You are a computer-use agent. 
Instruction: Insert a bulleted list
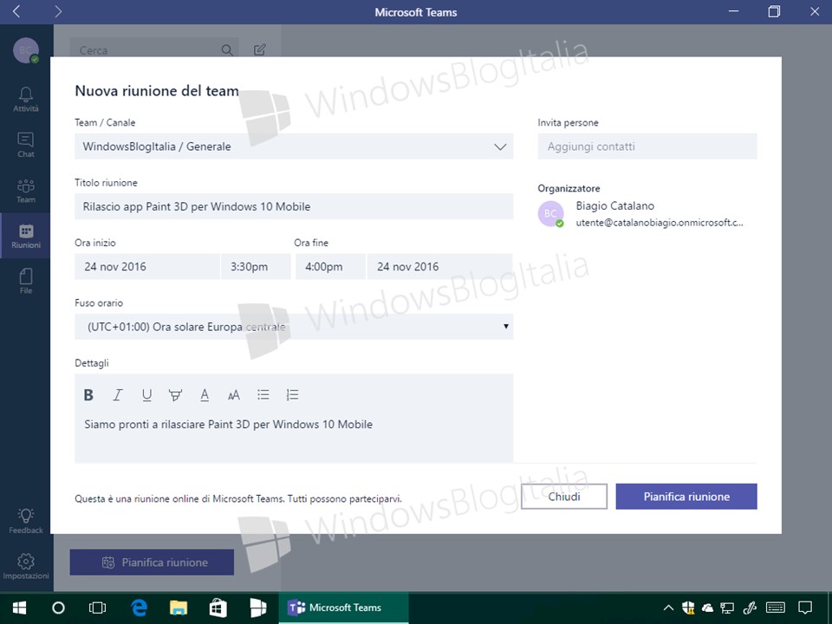click(263, 394)
